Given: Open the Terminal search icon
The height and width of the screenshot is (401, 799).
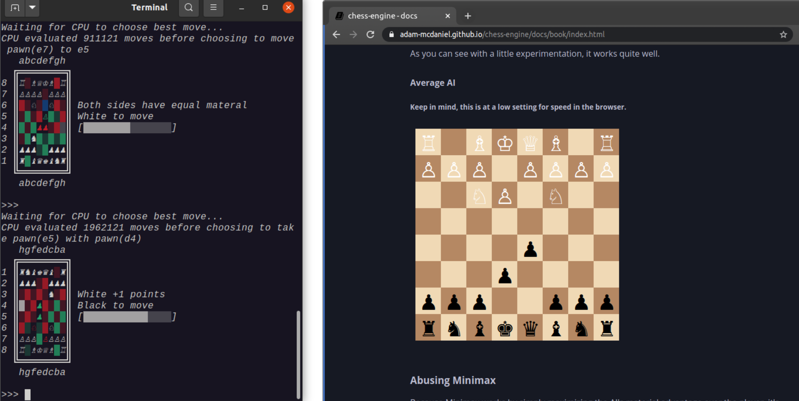Looking at the screenshot, I should coord(189,8).
